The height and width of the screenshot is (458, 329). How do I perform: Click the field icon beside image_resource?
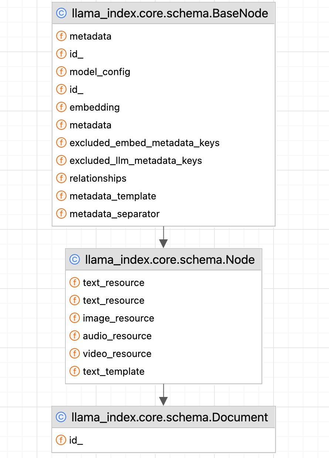74,318
